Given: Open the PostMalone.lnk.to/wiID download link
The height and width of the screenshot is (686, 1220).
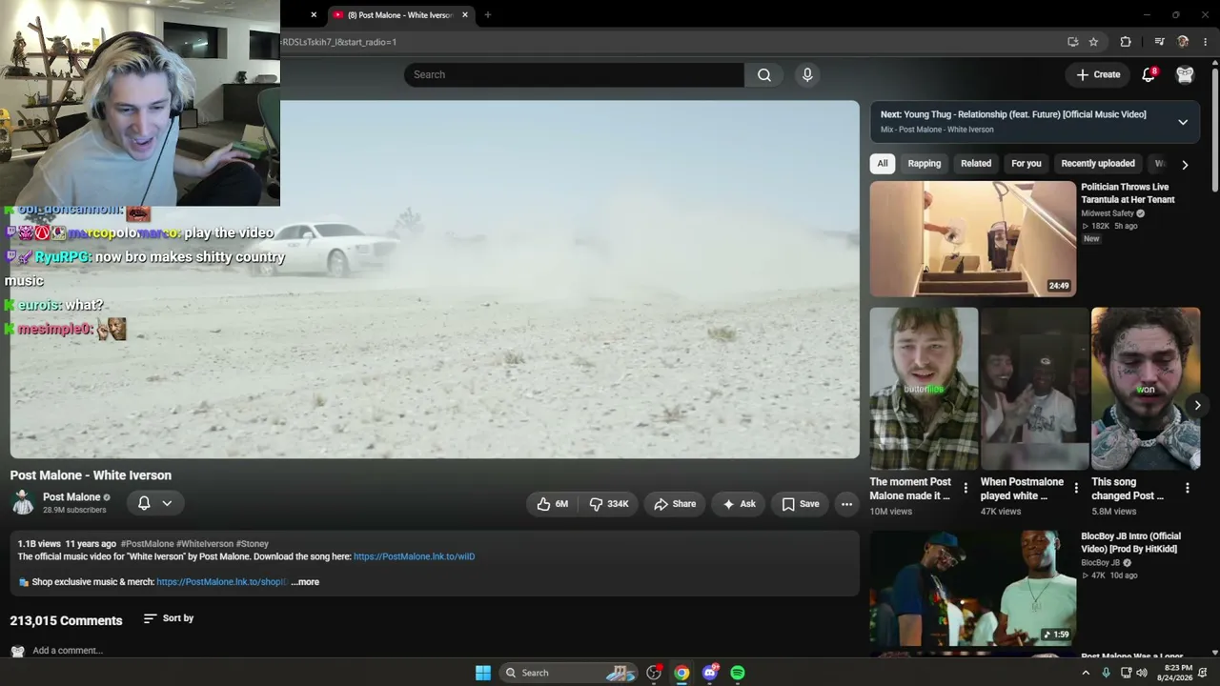Looking at the screenshot, I should point(414,556).
